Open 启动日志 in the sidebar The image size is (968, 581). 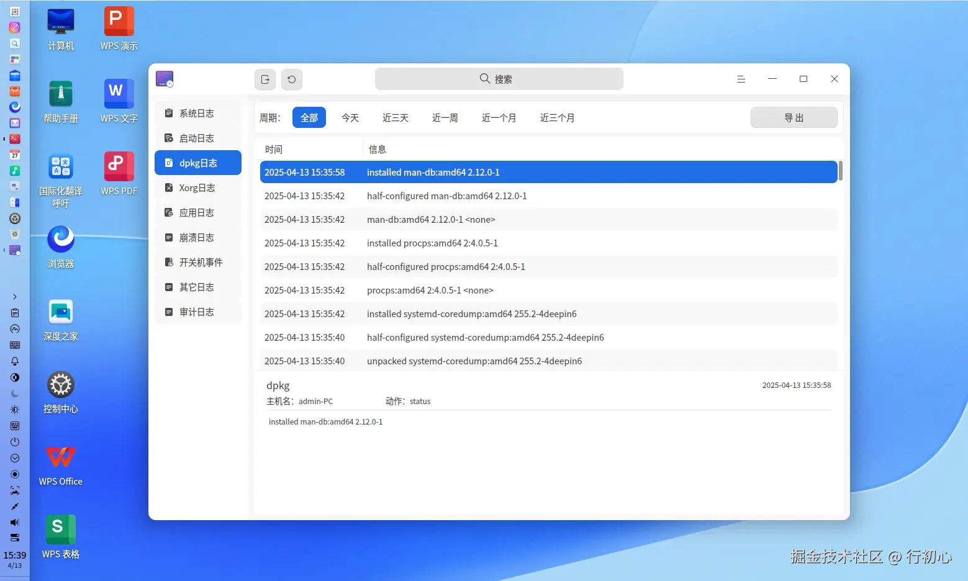point(198,138)
